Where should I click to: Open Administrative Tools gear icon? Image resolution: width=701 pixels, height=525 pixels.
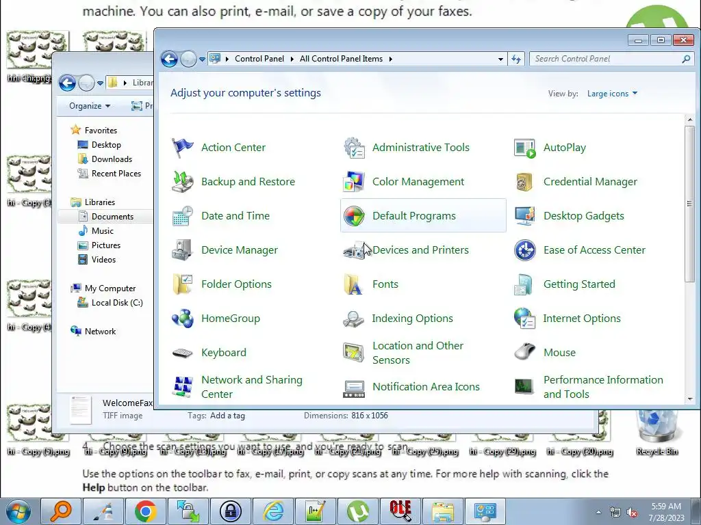pos(354,148)
